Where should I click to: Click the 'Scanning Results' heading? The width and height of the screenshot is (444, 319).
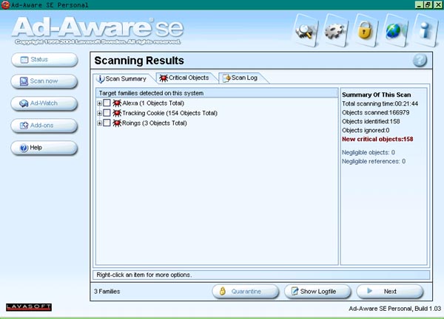[x=139, y=61]
